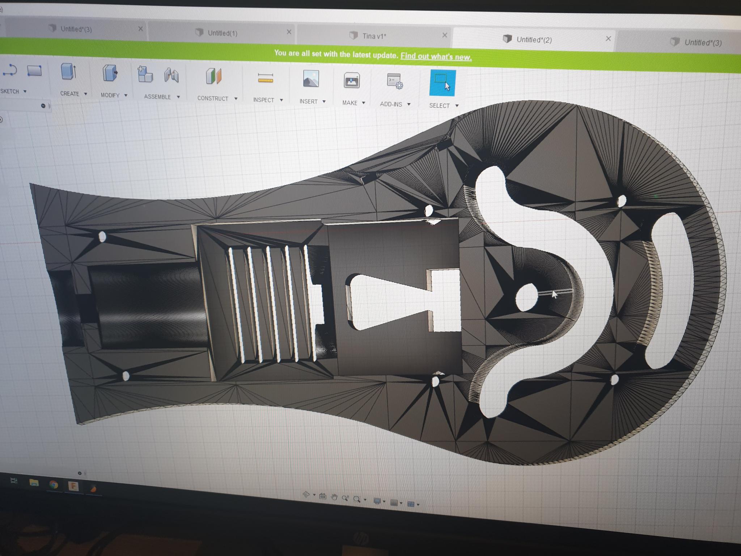
Task: Open the INSPECT dropdown menu
Action: tap(268, 100)
